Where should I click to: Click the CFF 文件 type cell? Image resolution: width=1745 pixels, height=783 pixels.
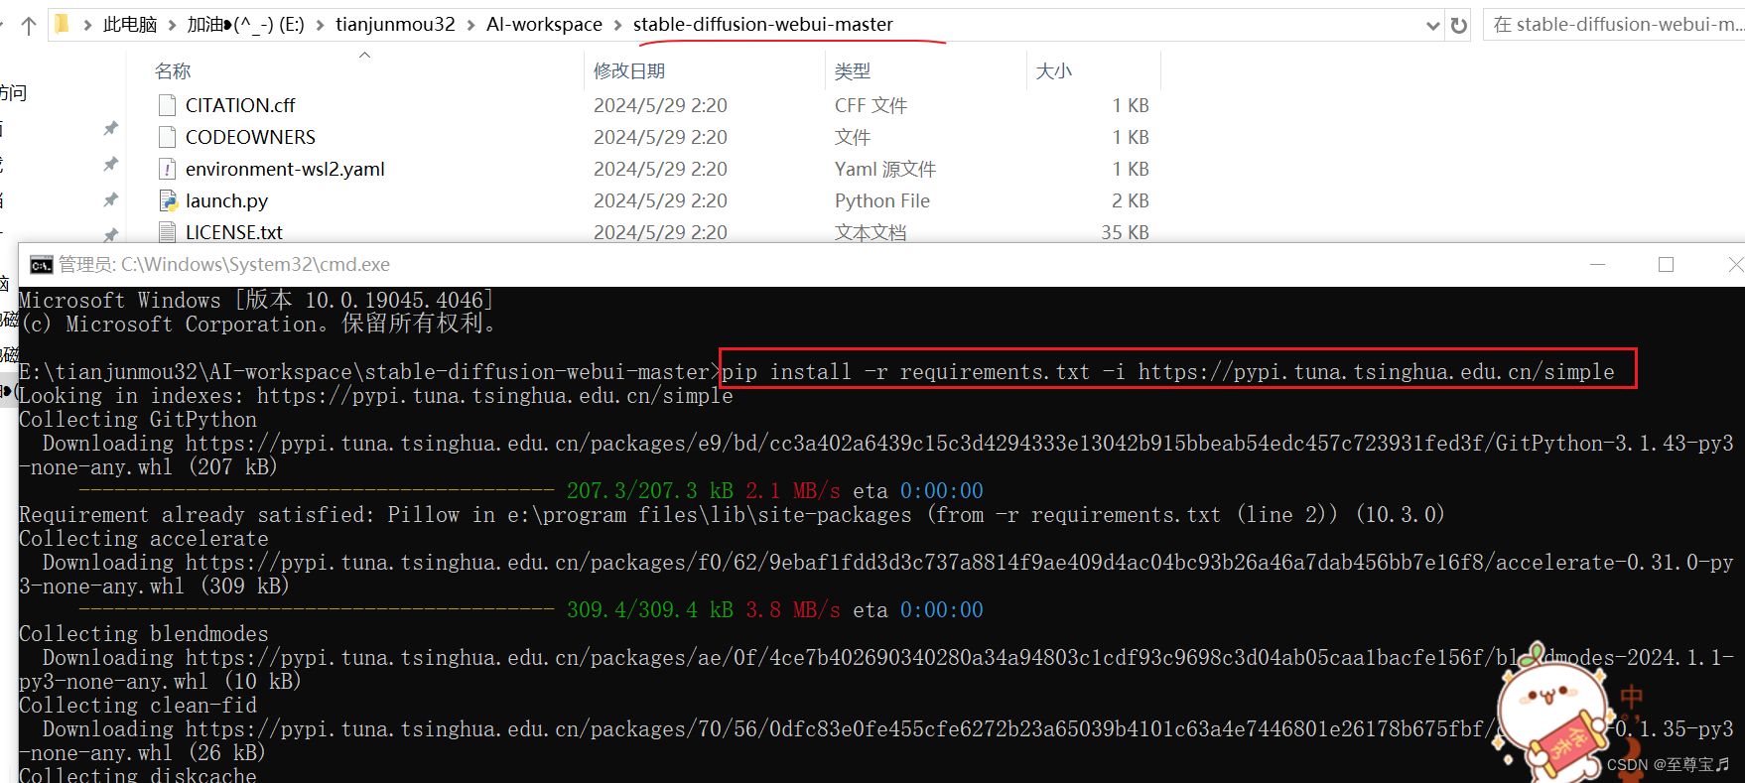(871, 105)
